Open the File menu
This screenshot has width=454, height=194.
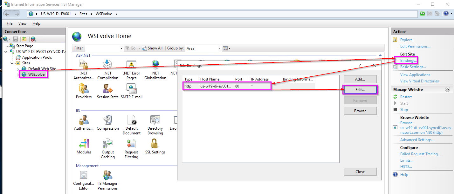click(x=10, y=23)
